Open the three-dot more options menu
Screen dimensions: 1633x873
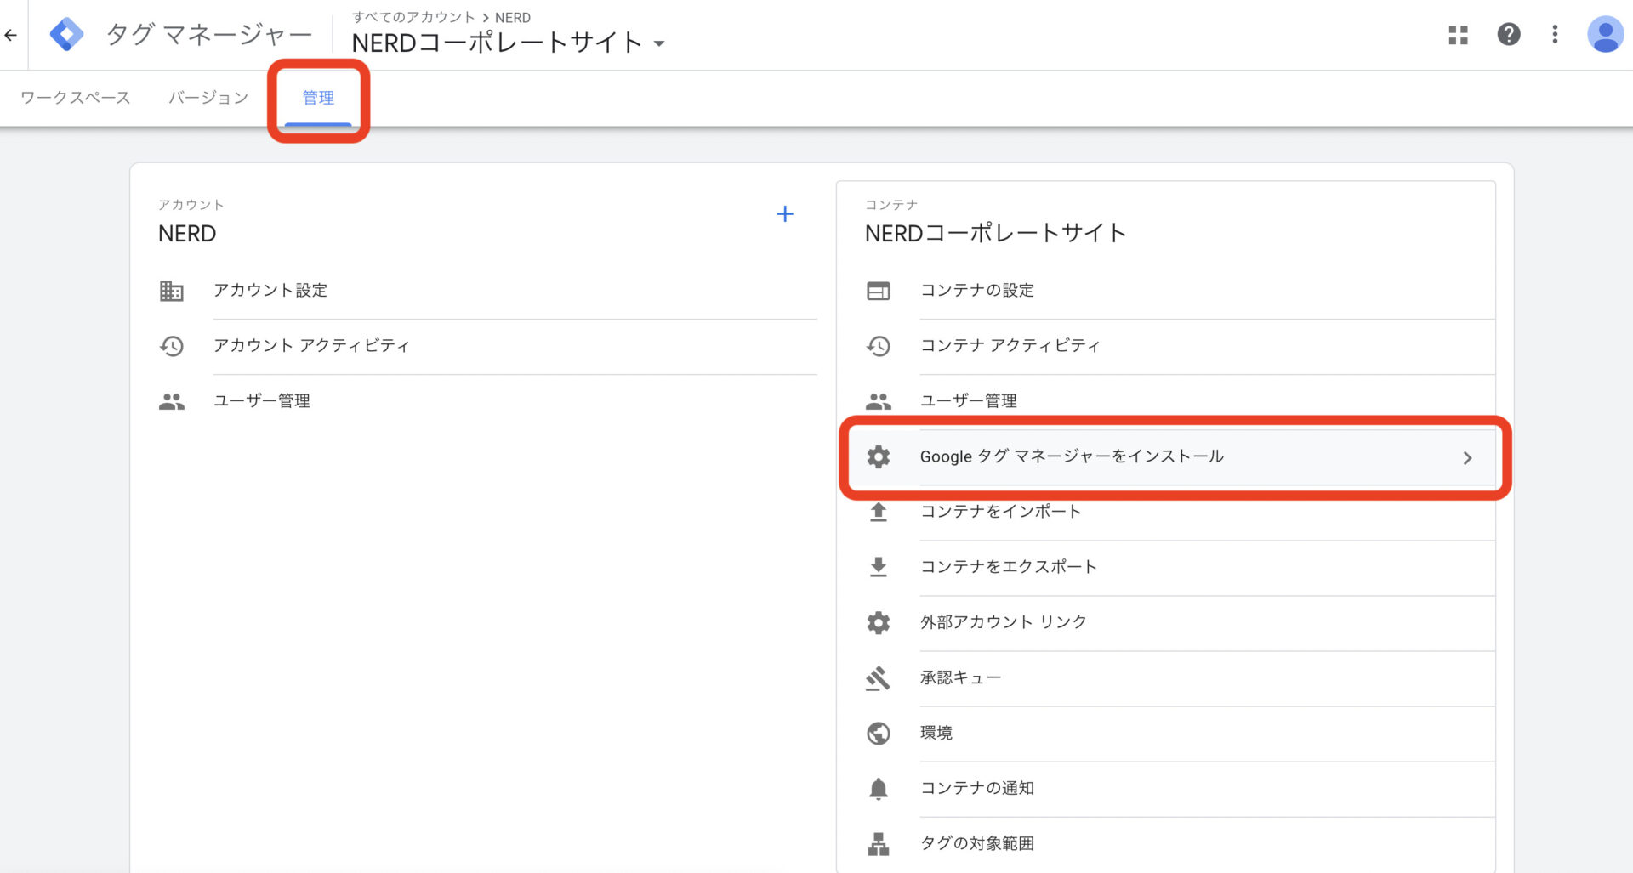coord(1555,34)
